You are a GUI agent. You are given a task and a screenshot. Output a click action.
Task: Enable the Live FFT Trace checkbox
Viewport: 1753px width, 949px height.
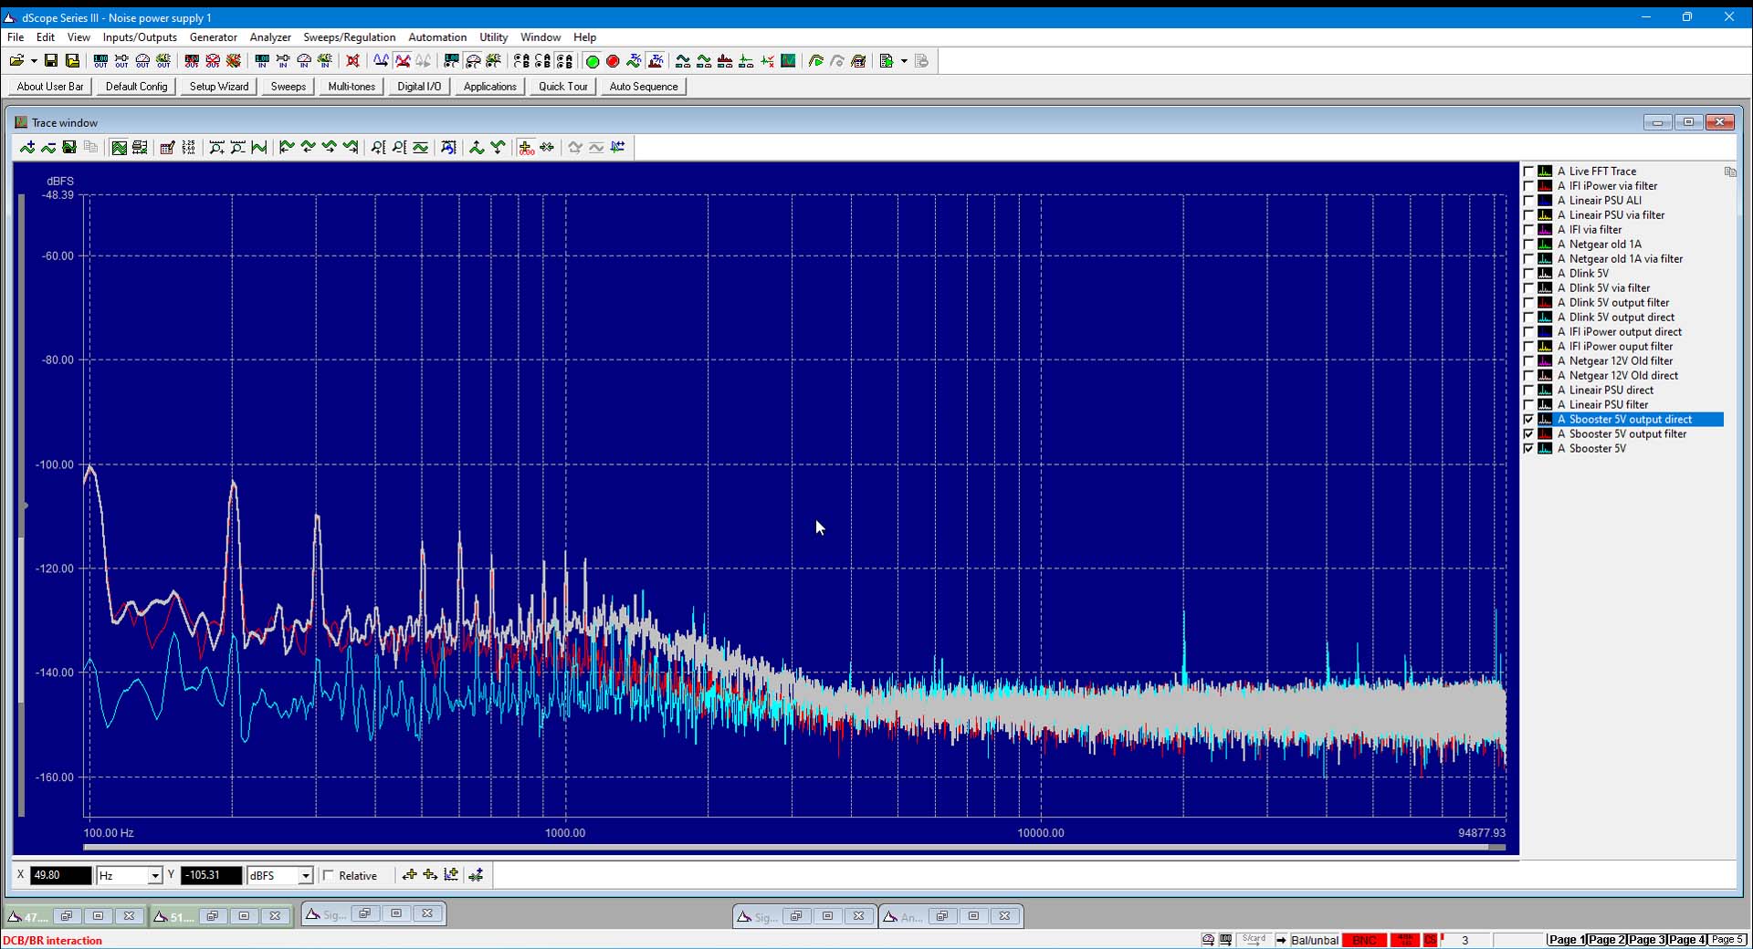1528,172
